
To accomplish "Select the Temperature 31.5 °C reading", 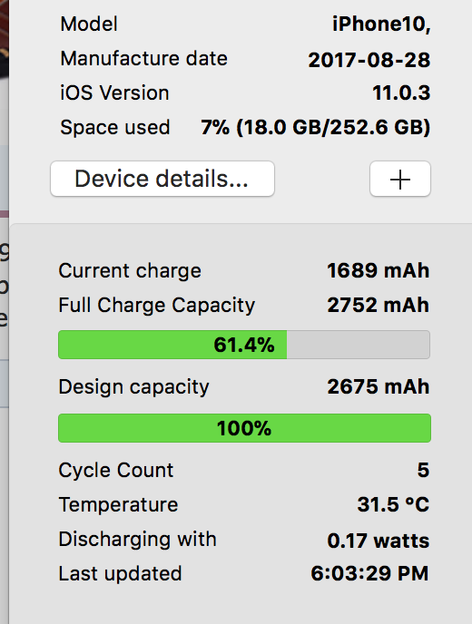I will (x=393, y=504).
